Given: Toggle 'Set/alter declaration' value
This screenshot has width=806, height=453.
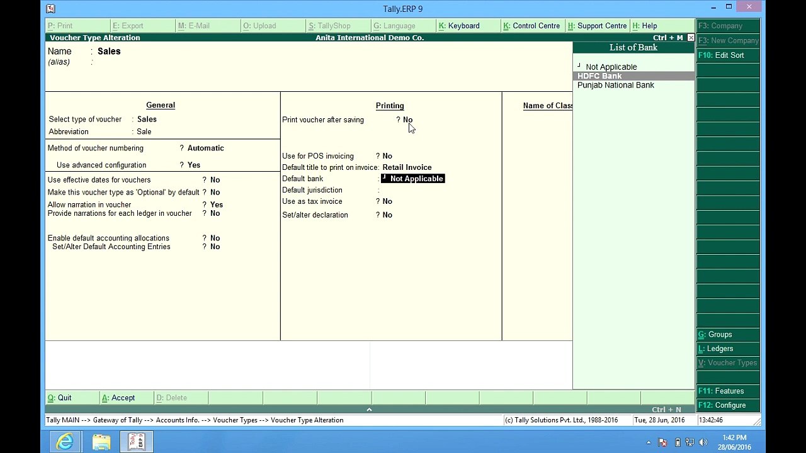Looking at the screenshot, I should 387,215.
